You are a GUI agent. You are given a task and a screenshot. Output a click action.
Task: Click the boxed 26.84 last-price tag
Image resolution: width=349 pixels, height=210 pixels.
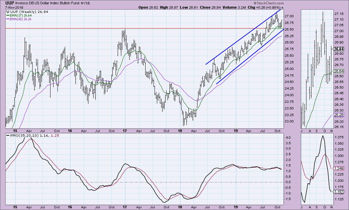point(339,49)
